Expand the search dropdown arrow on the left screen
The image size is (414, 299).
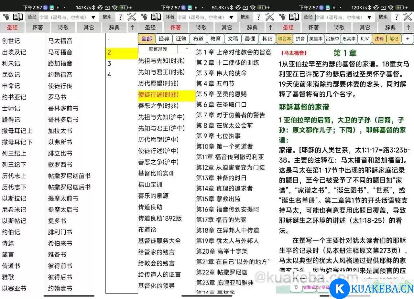click(93, 17)
